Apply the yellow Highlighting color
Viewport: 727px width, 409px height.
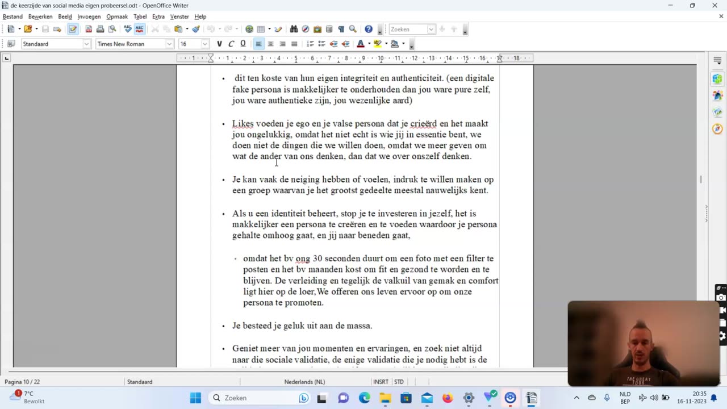(377, 44)
